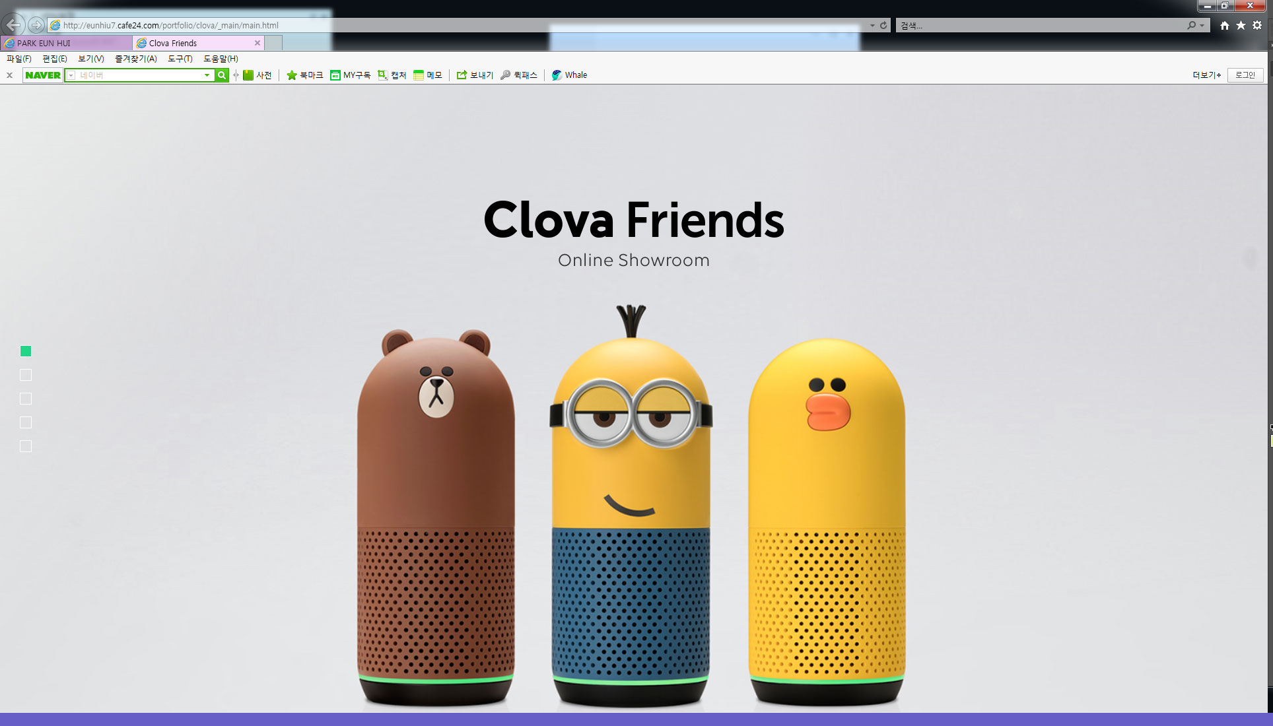Open the 편집(E) menu
The height and width of the screenshot is (726, 1273).
coord(55,59)
